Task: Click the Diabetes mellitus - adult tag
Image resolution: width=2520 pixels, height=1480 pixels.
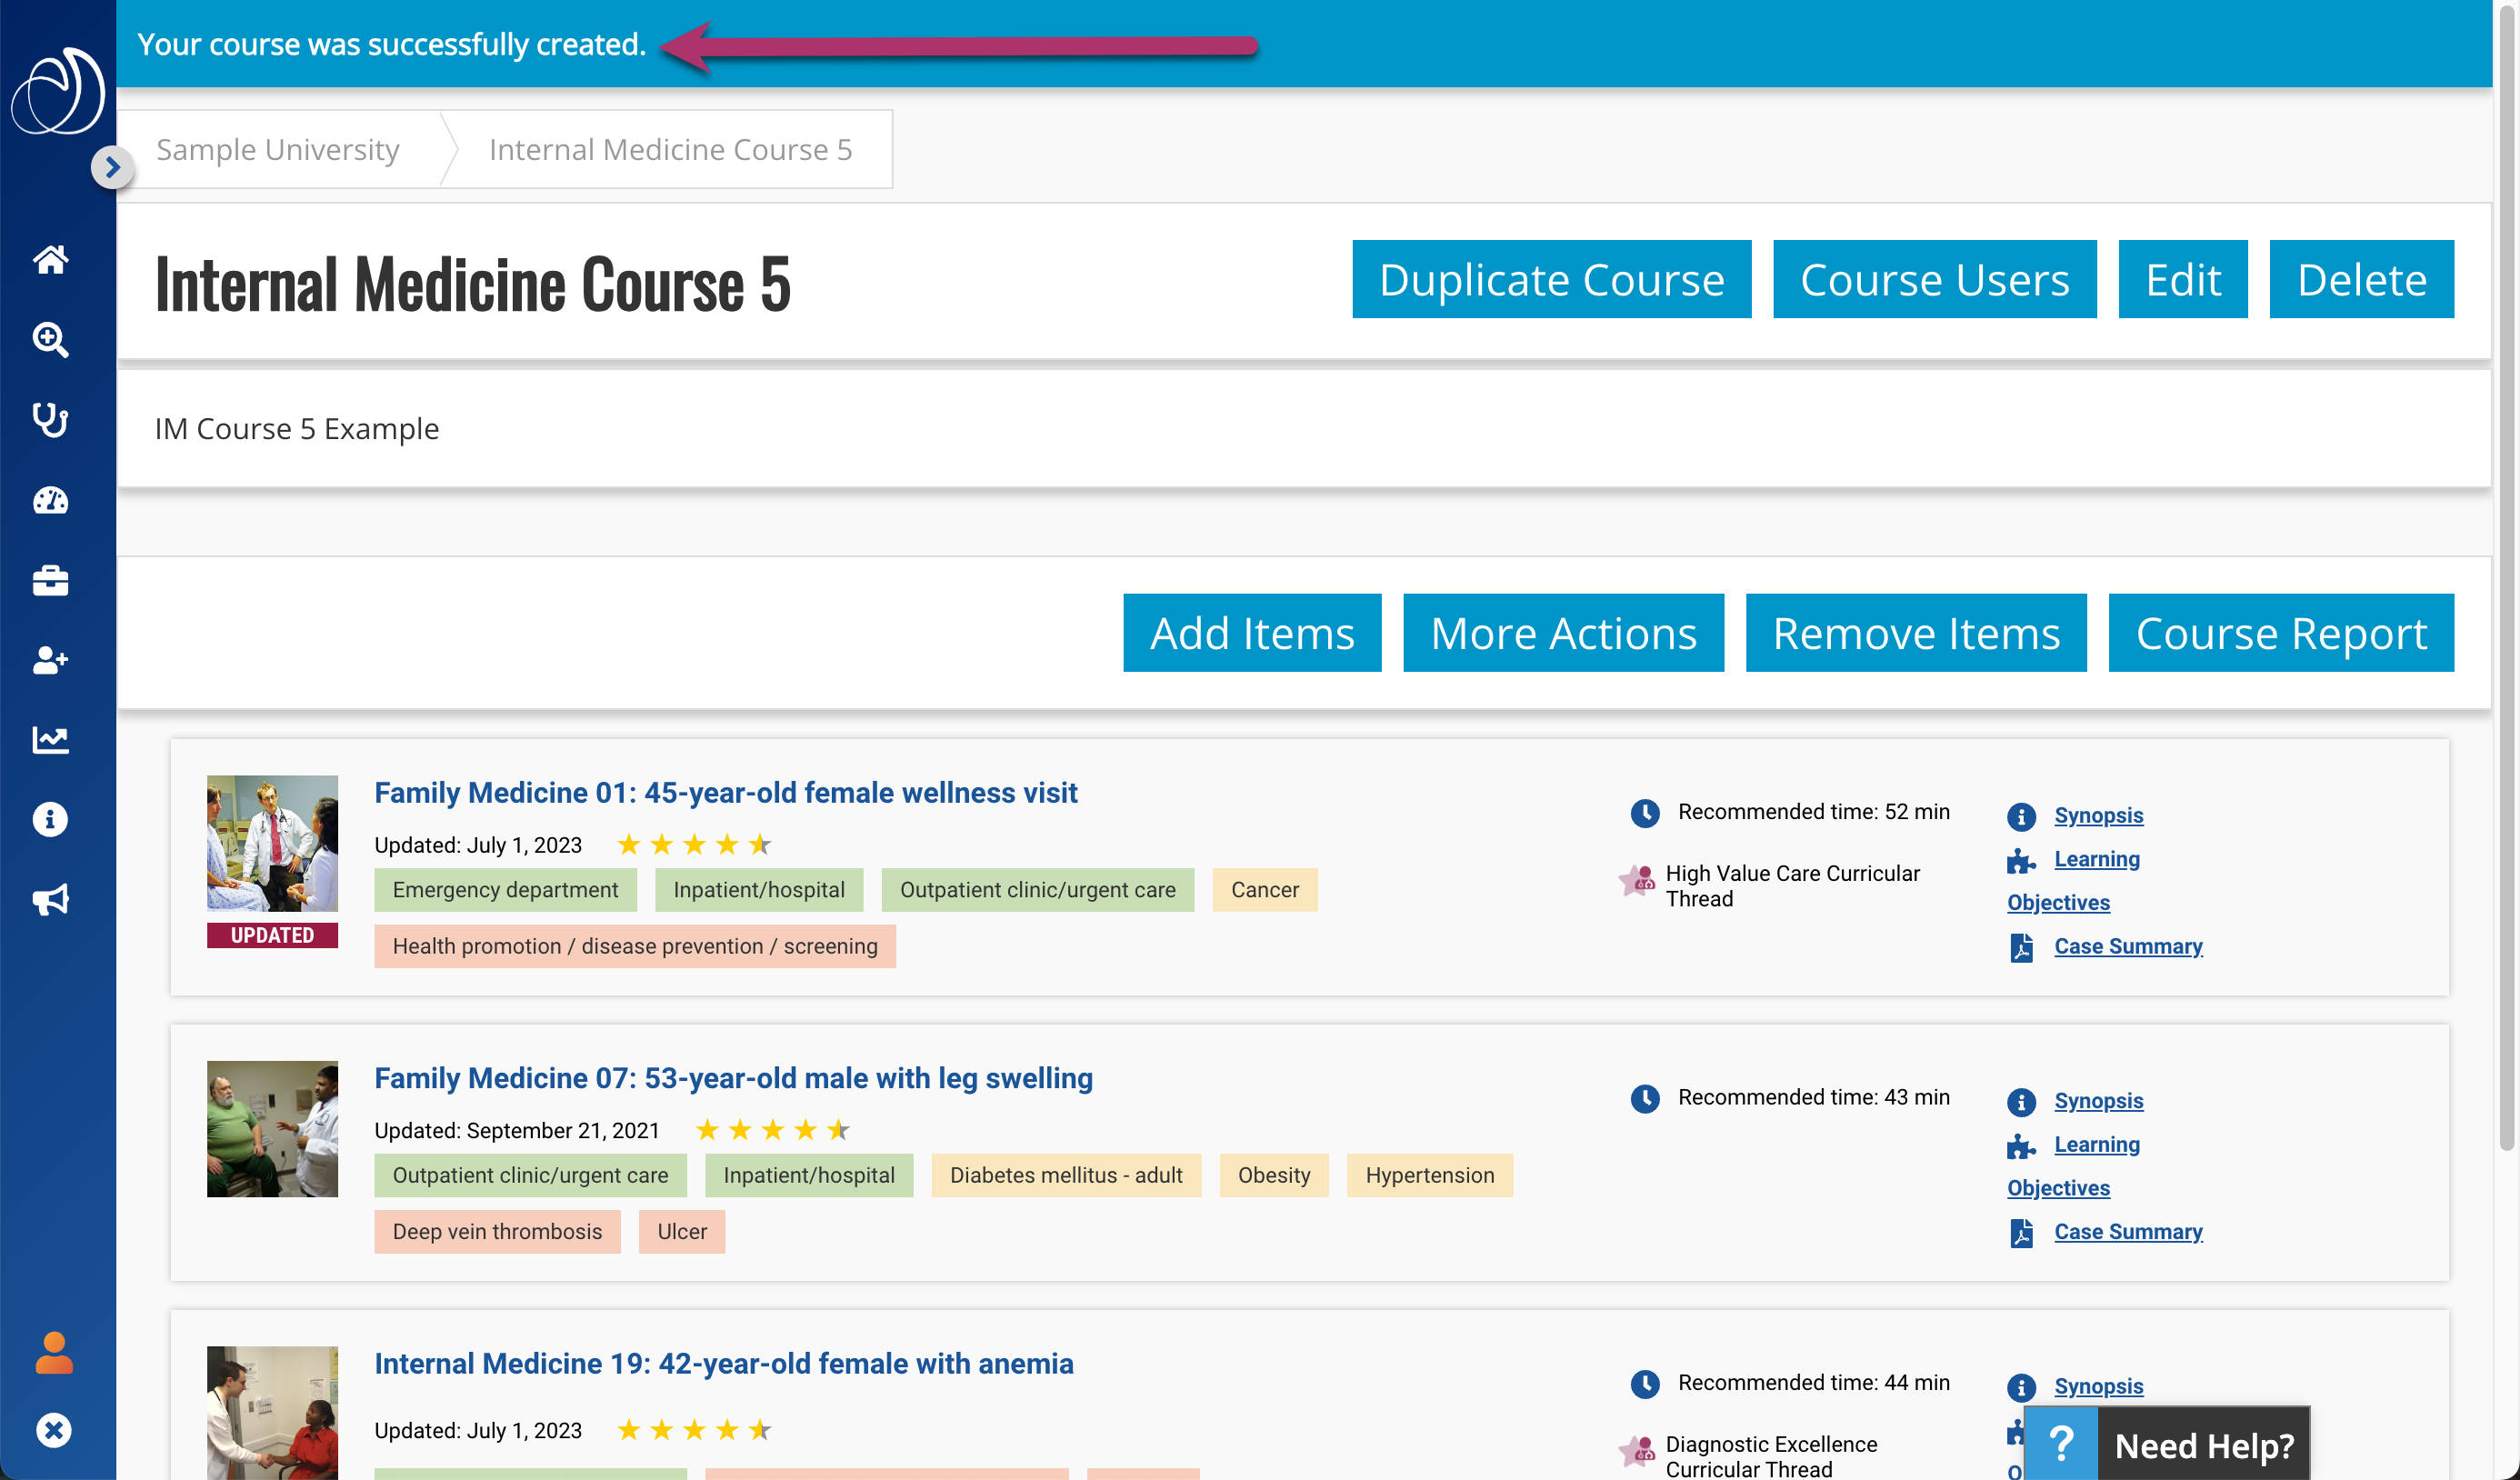Action: [1066, 1175]
